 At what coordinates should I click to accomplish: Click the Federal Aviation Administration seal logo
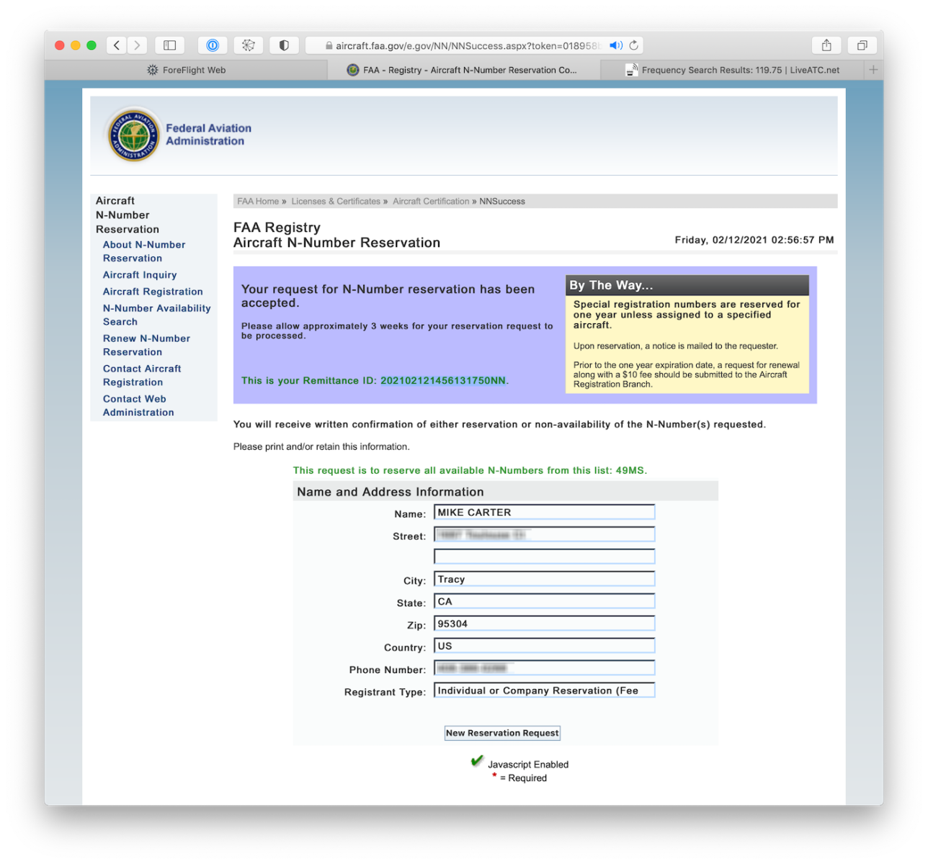(133, 135)
